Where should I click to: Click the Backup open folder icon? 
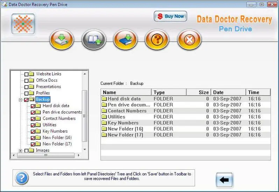31,99
